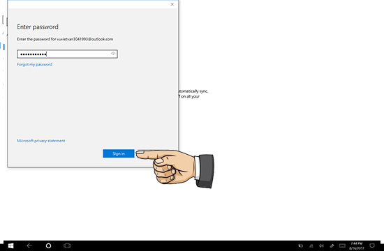The width and height of the screenshot is (384, 251).
Task: Click the Sign in button
Action: tap(119, 153)
